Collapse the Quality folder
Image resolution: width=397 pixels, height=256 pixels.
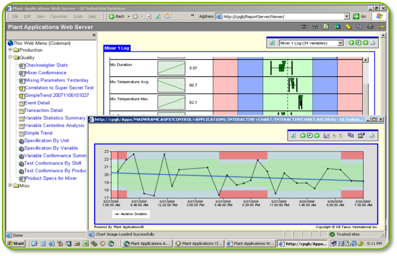[x=10, y=57]
